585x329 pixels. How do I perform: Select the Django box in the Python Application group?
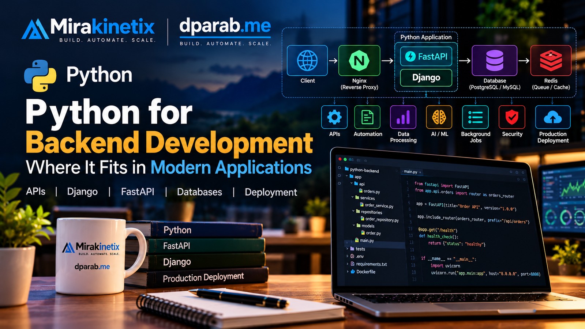tap(426, 77)
